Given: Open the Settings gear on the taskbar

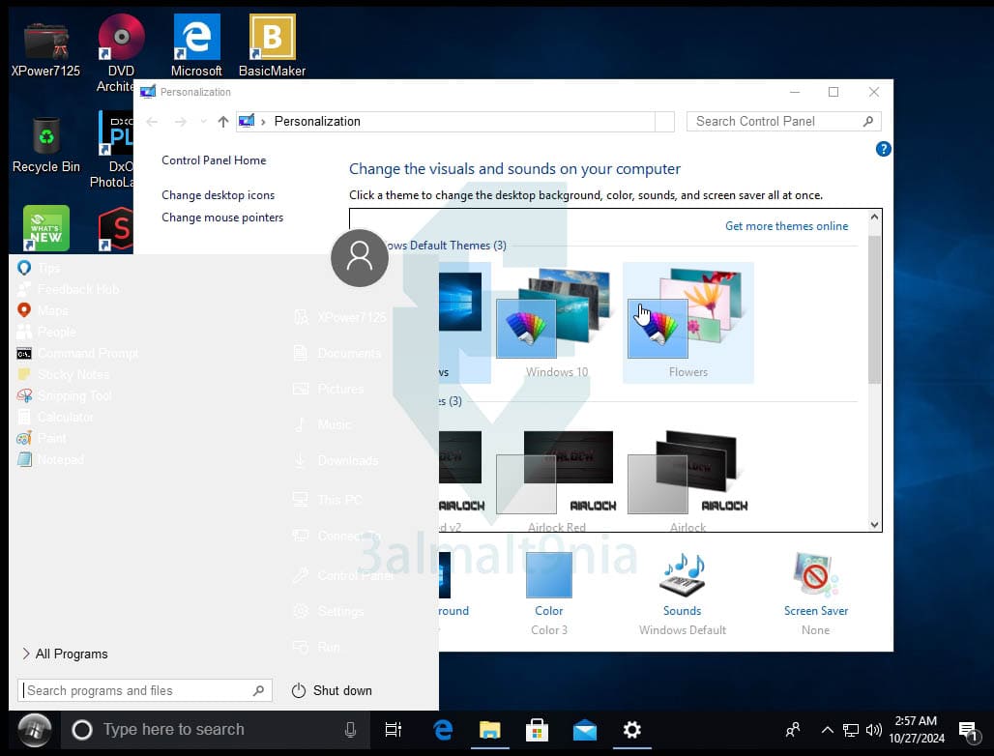Looking at the screenshot, I should [632, 730].
